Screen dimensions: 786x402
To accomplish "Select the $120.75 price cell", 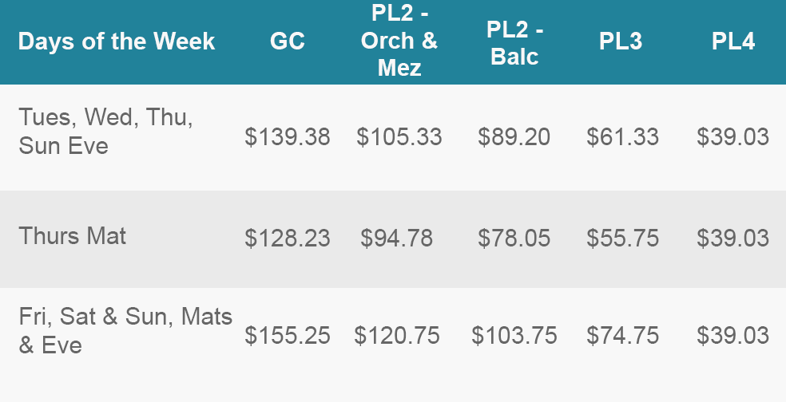I will 396,336.
